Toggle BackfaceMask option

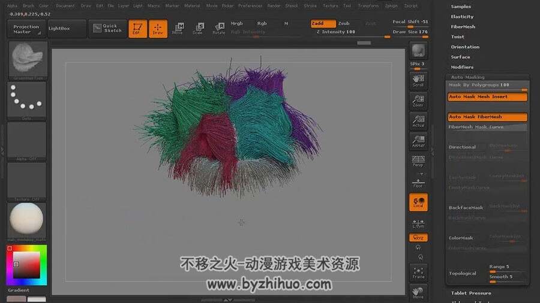pos(466,208)
